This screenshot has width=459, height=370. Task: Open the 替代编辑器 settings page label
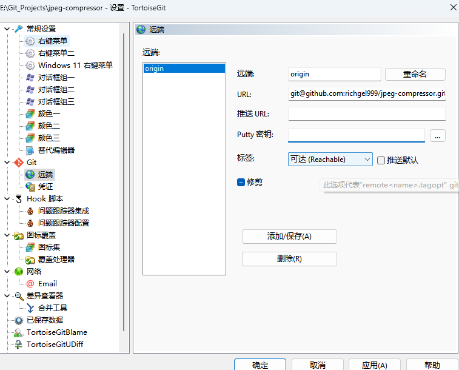[x=56, y=150]
